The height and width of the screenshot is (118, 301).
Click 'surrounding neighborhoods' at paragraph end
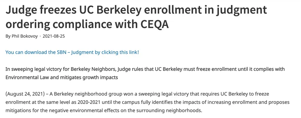tap(173, 110)
